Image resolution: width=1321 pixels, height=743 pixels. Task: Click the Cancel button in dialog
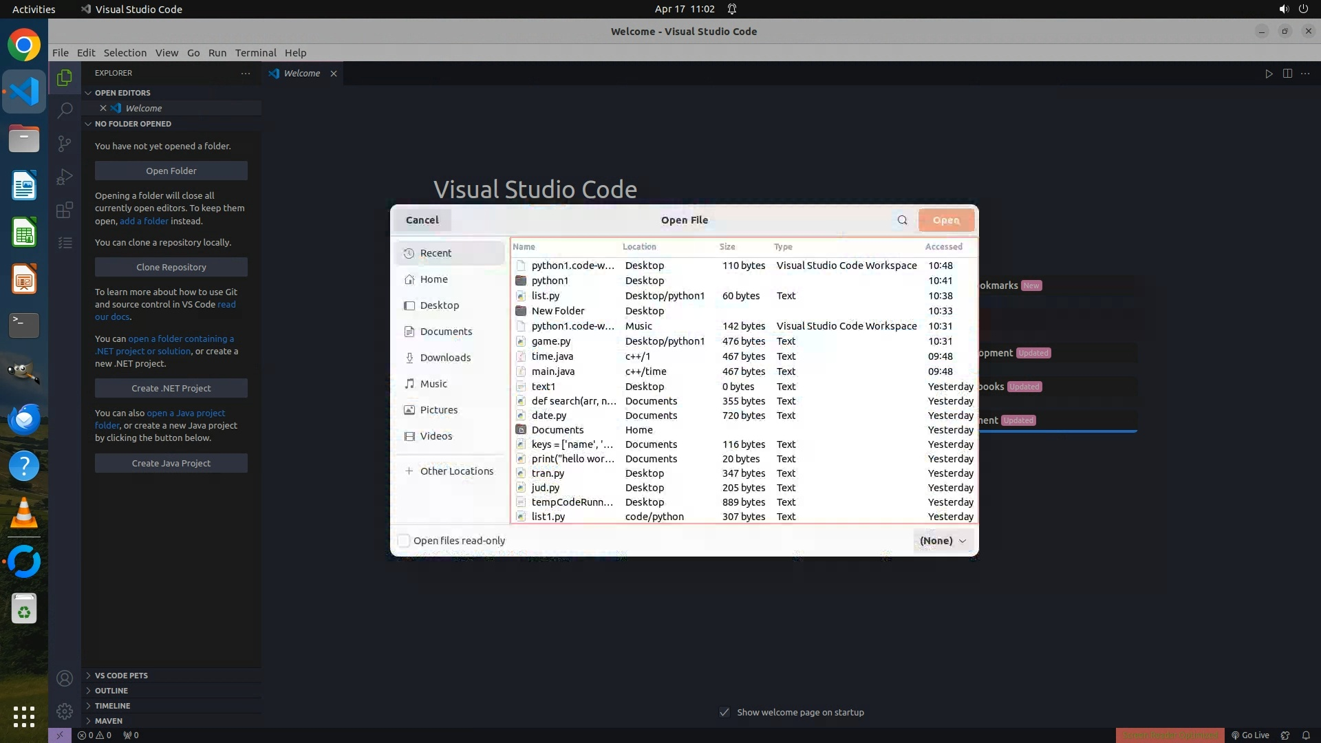tap(422, 220)
